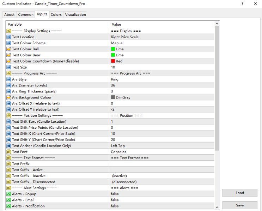The height and width of the screenshot is (211, 262).
Task: Click the icon beside Text Anchor row
Action: [8, 146]
